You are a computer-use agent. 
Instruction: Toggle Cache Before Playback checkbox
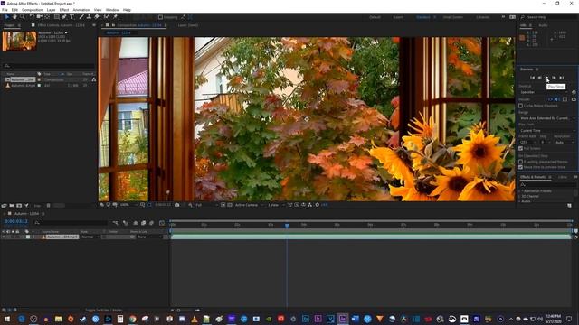click(521, 106)
